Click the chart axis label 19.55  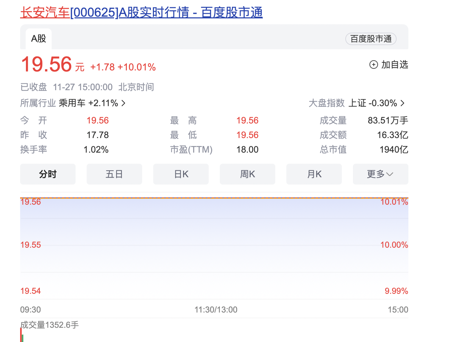[x=31, y=245]
